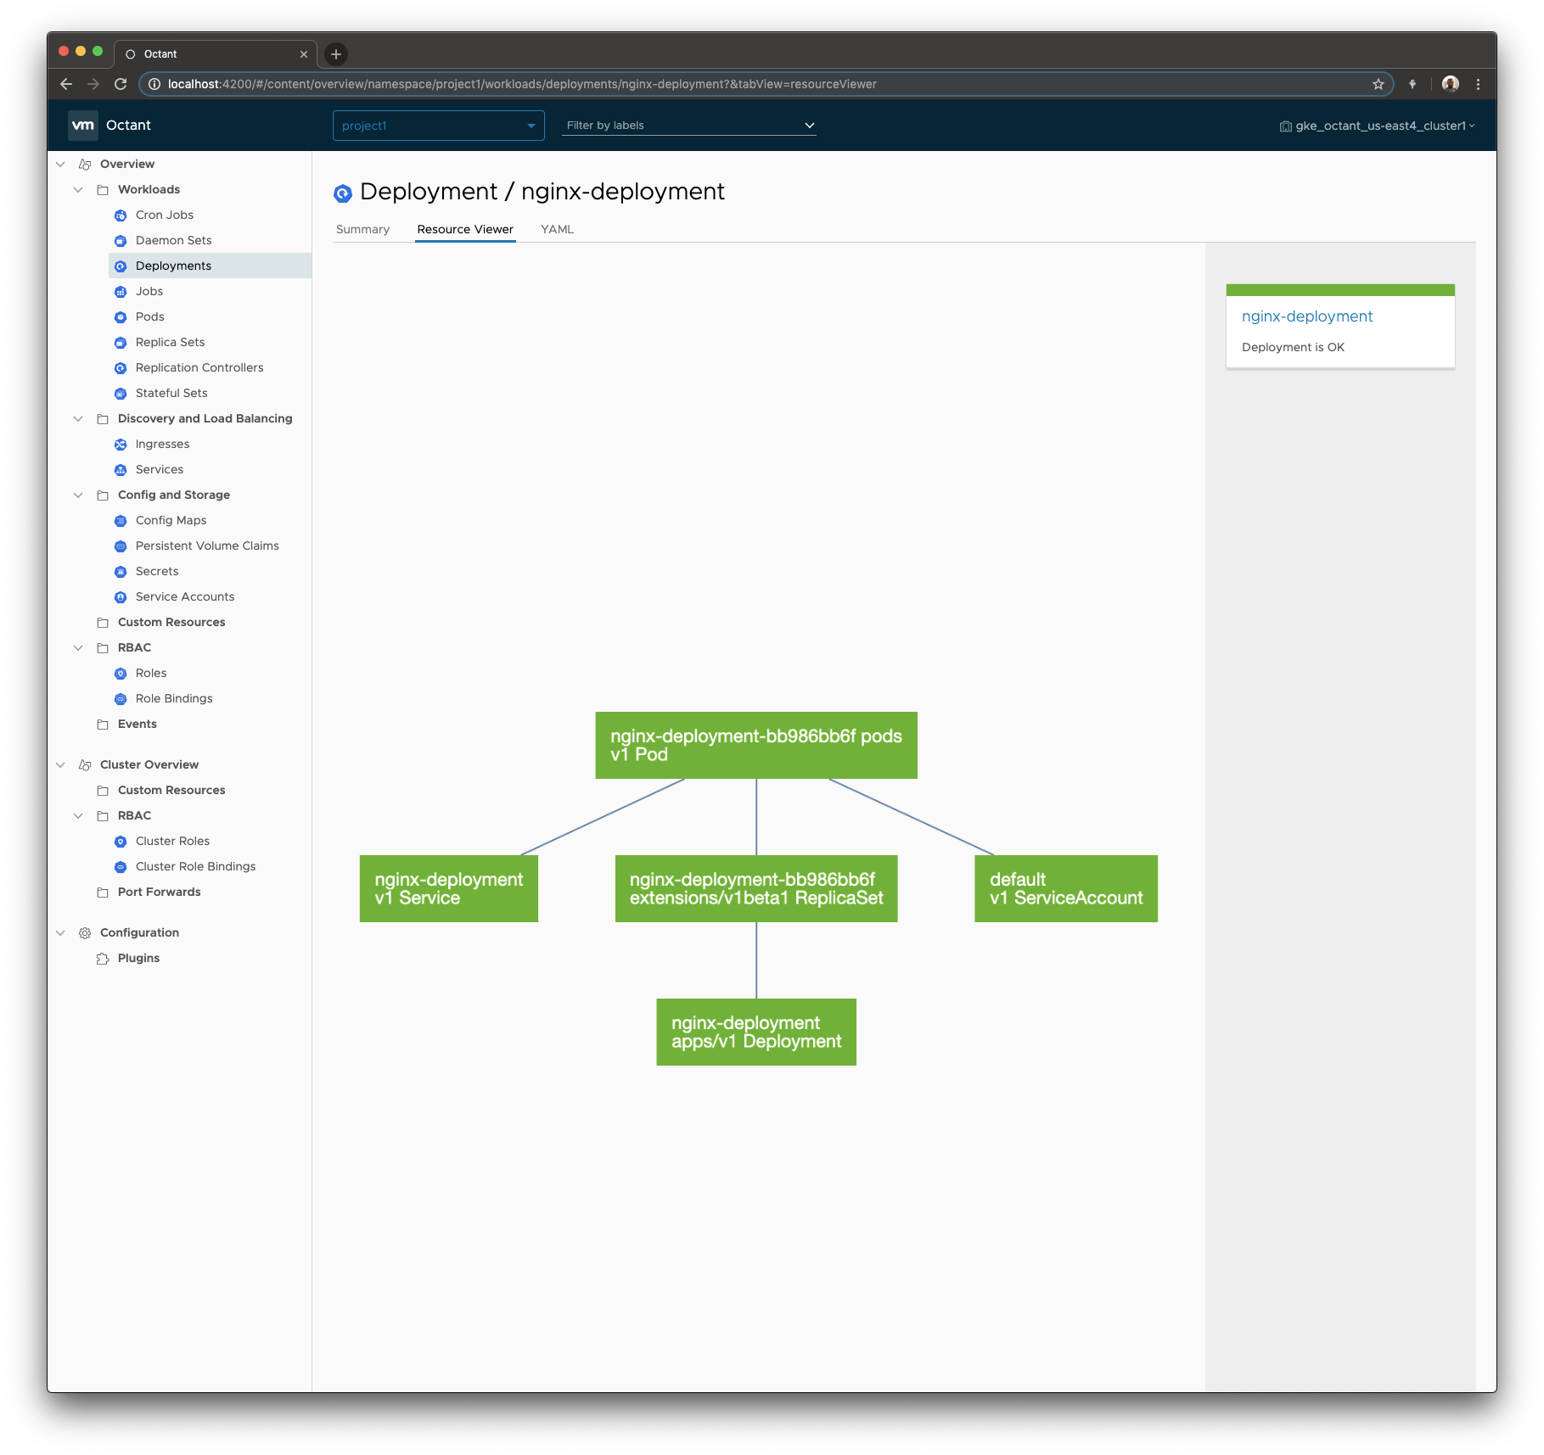
Task: Select the apps/v1 Deployment node
Action: tap(756, 1032)
